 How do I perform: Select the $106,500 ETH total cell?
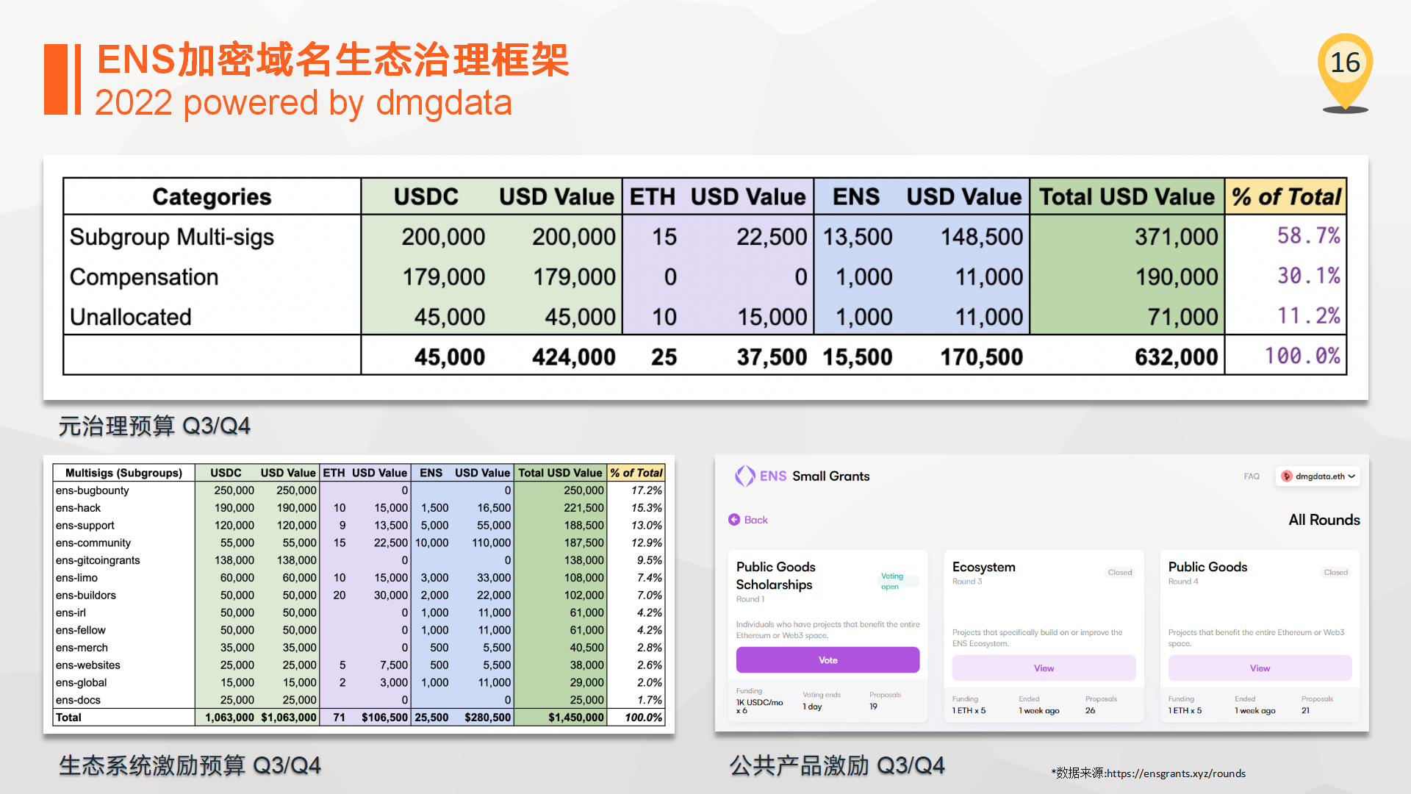384,718
